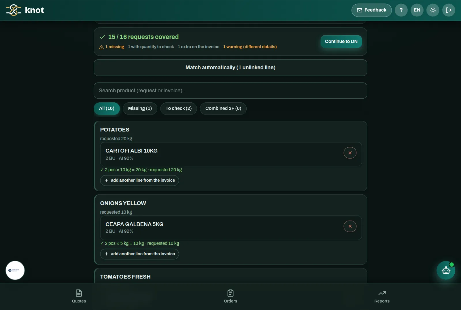461x310 pixels.
Task: Click the ONIONS YELLOW card title
Action: [x=123, y=203]
